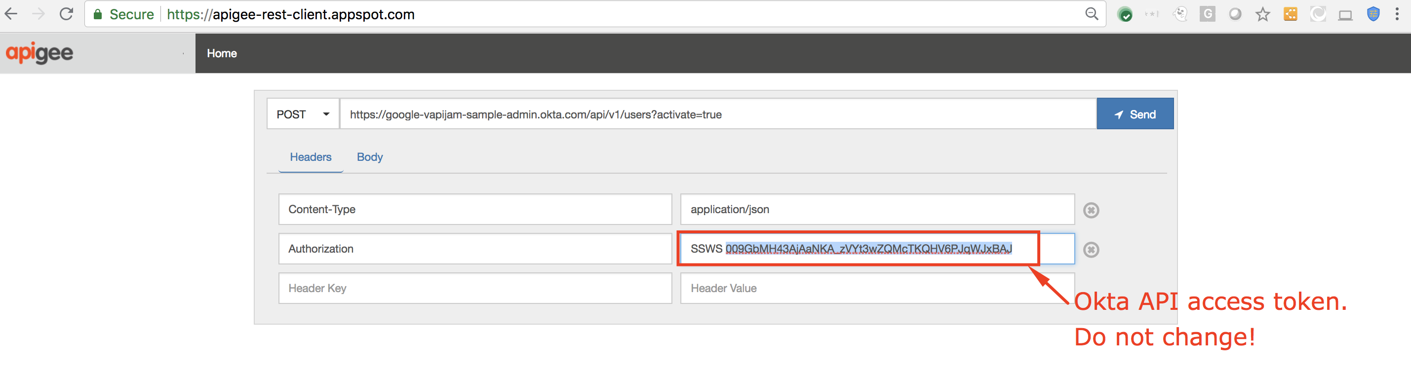Open the green checkmark extension

tap(1125, 15)
